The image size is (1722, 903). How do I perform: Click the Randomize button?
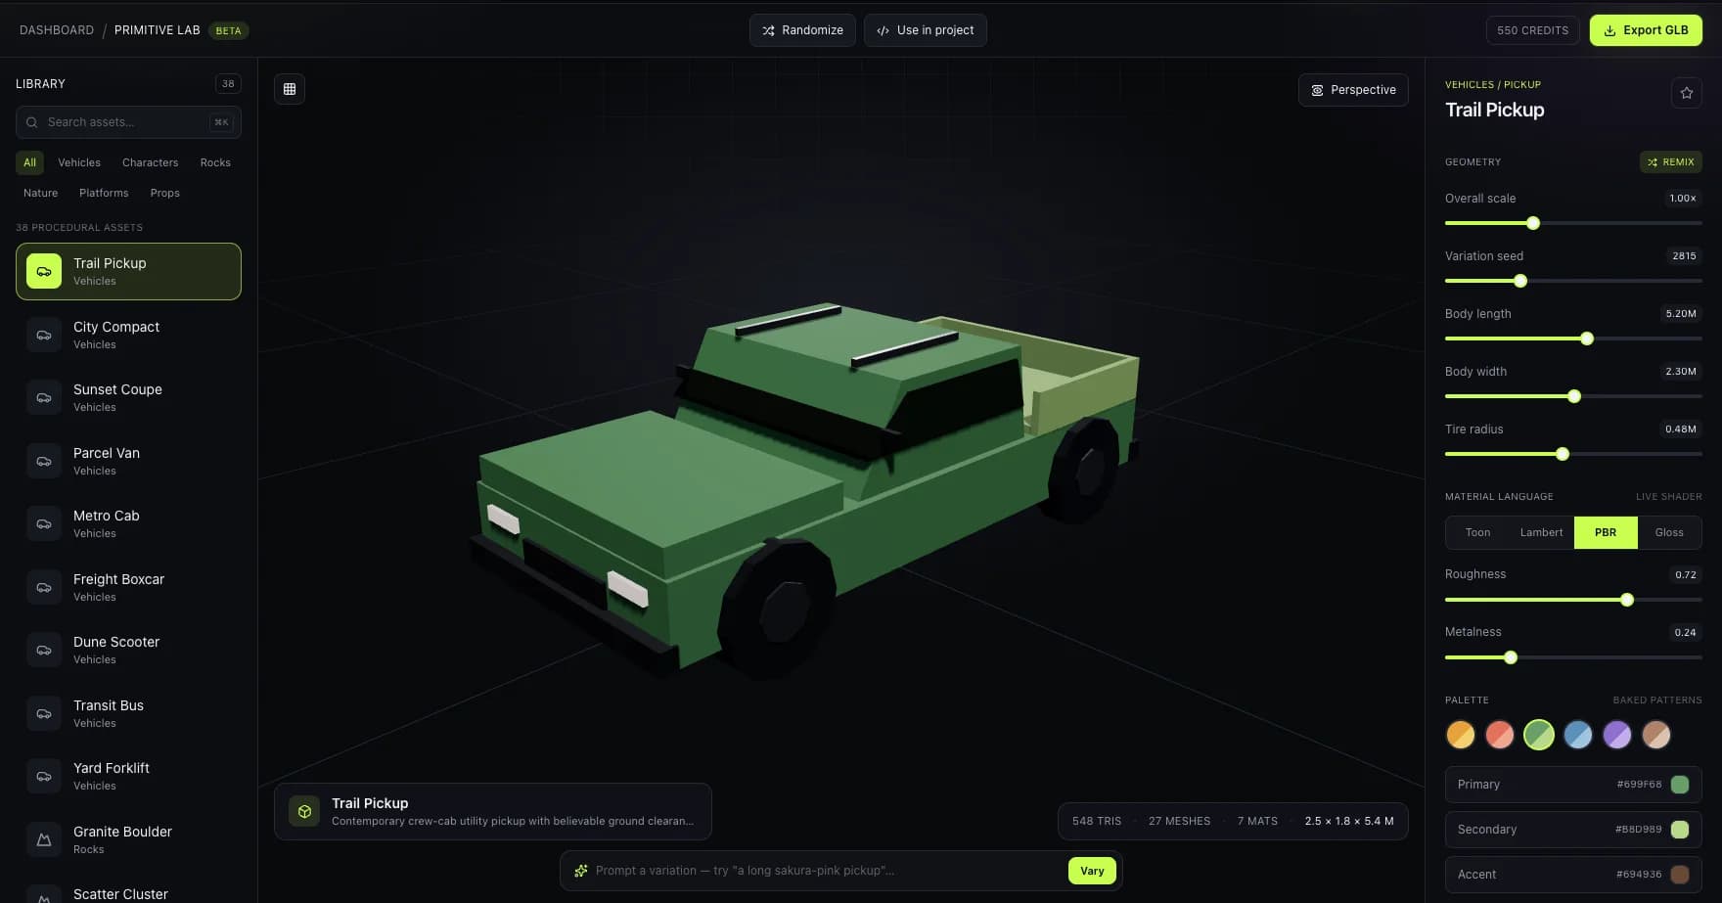[x=802, y=30]
